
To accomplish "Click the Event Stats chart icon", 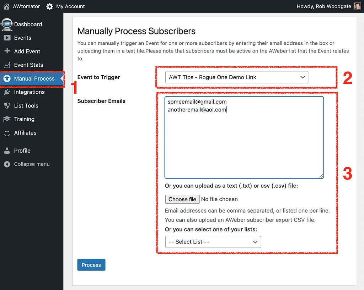I will click(x=7, y=65).
